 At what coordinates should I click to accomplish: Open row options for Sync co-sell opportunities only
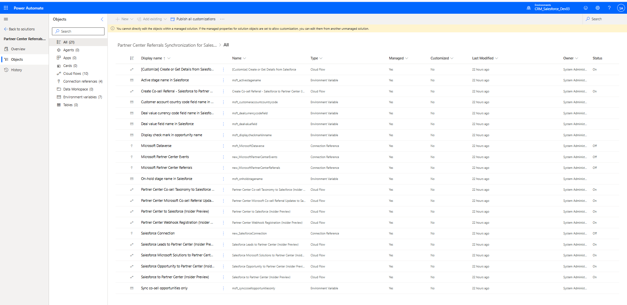(x=223, y=288)
